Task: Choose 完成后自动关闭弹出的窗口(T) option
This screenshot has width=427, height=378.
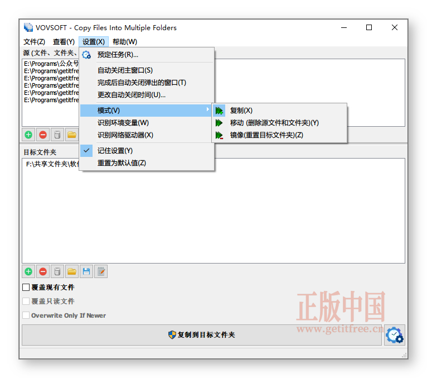Action: point(147,83)
